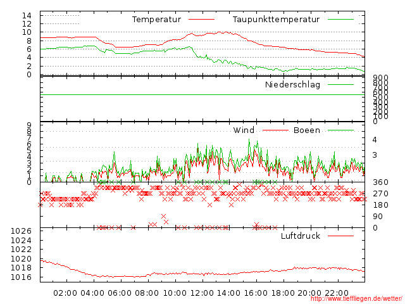Click the 12:00 time axis label
Image resolution: width=405 pixels, height=304 pixels.
(202, 293)
